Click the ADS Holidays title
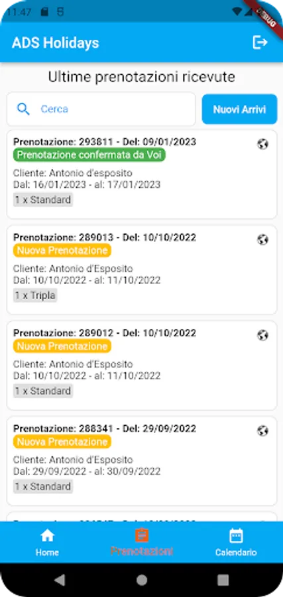The width and height of the screenshot is (283, 597). click(x=56, y=42)
